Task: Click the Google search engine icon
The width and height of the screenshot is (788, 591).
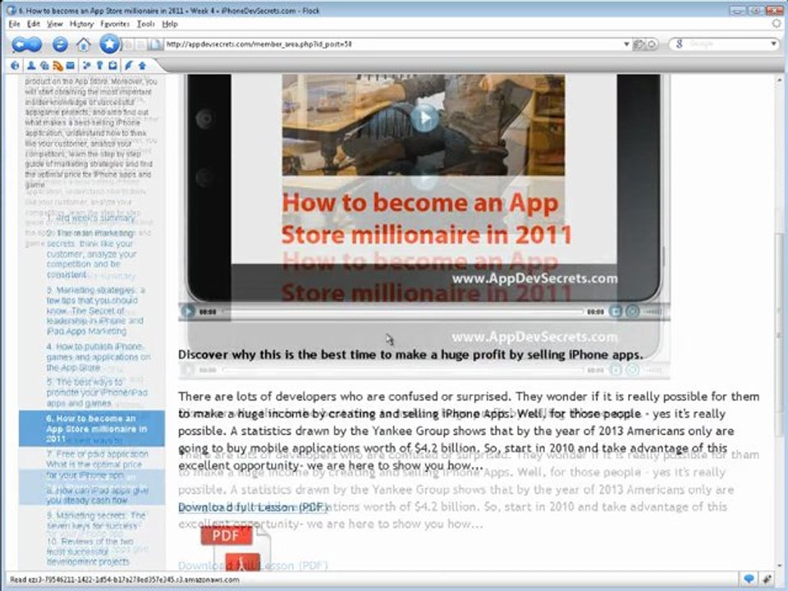Action: 680,44
